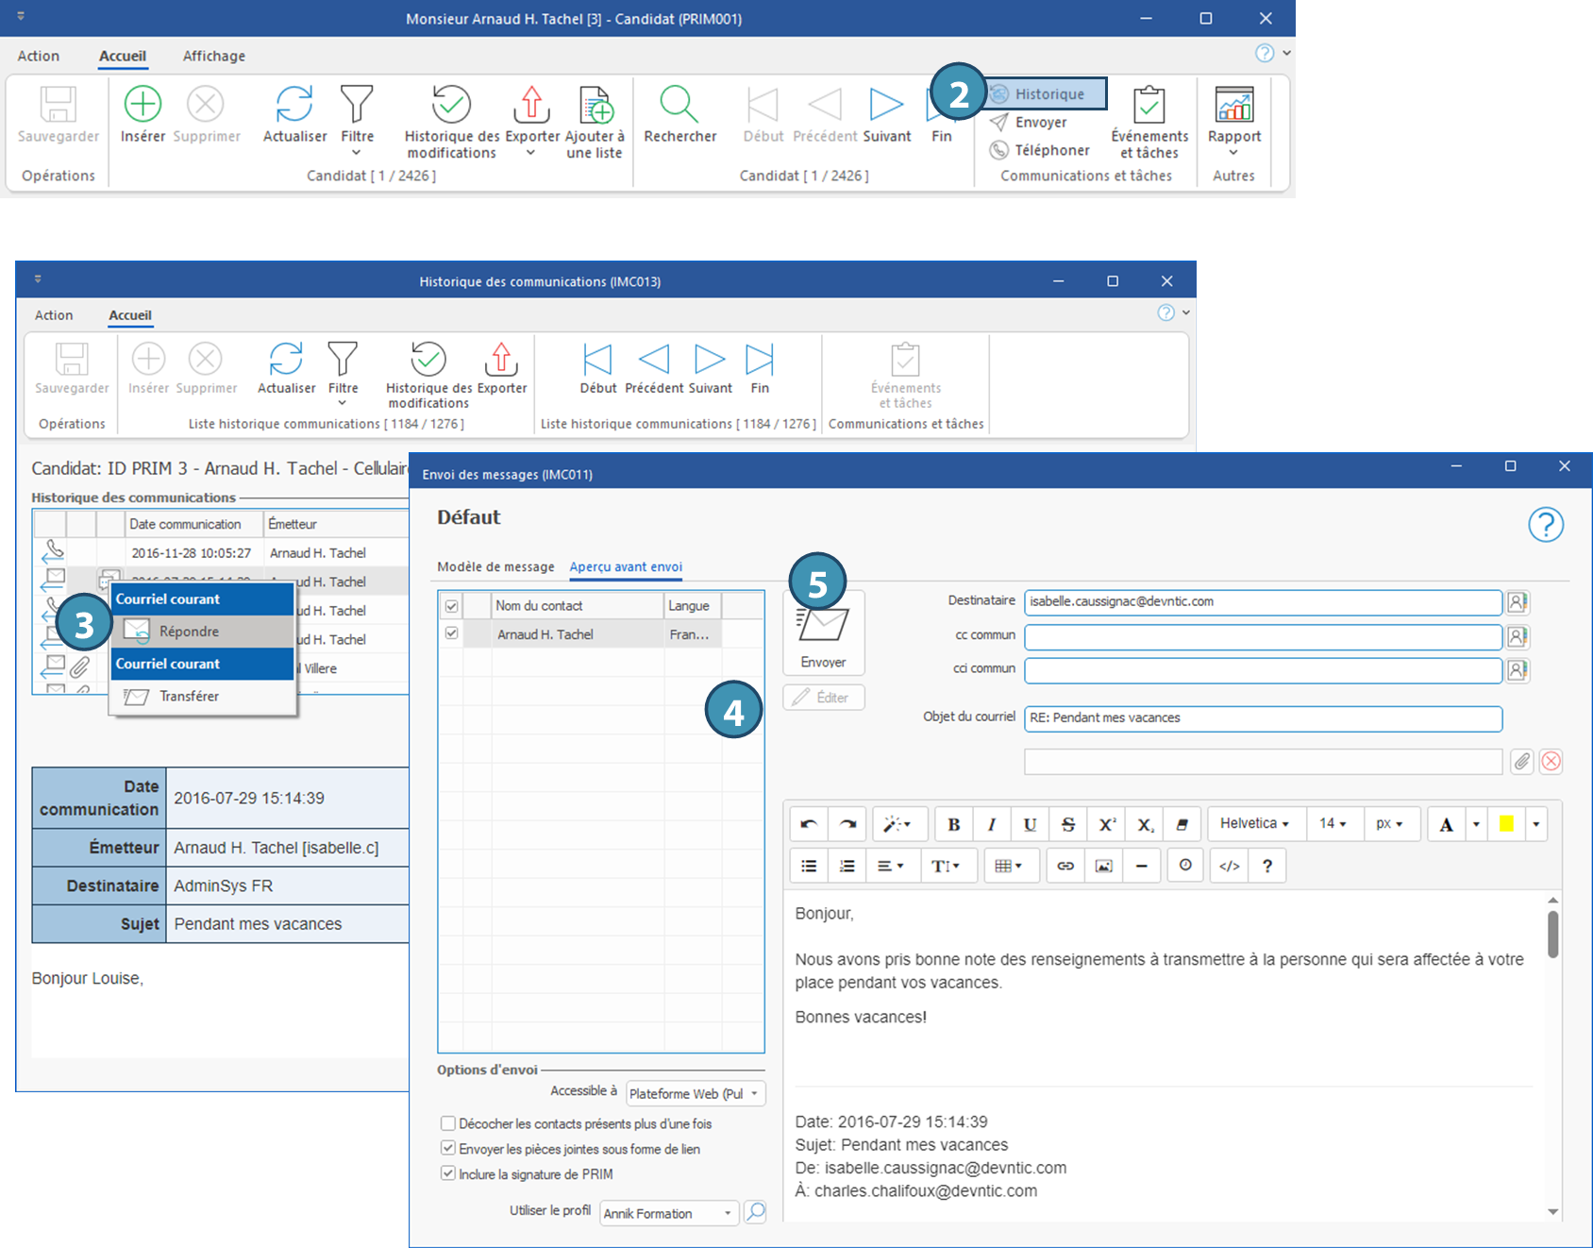This screenshot has height=1248, width=1593.
Task: Click the strikethrough formatting icon
Action: [1067, 824]
